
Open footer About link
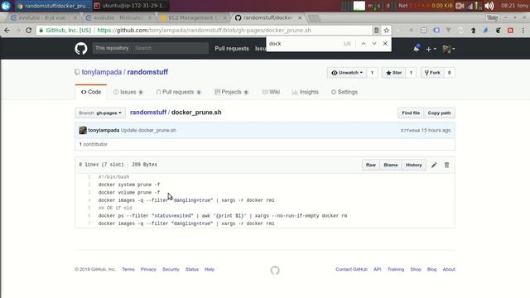pyautogui.click(x=449, y=269)
